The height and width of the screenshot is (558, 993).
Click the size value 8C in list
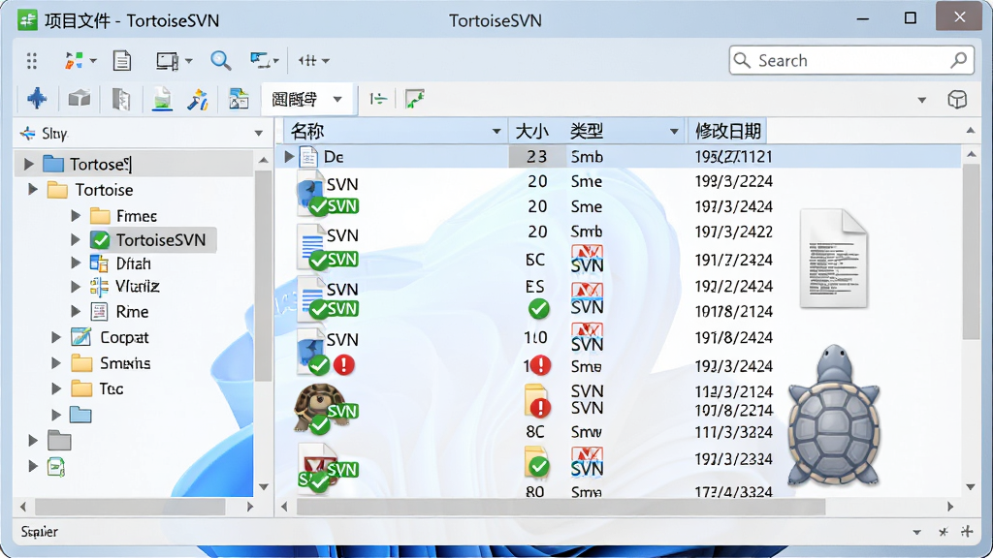[x=535, y=431]
